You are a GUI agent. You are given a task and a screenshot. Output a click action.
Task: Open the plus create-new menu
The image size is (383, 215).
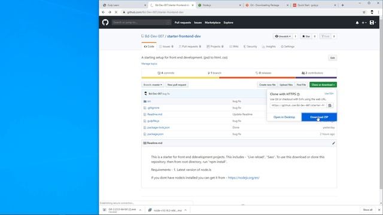364,23
